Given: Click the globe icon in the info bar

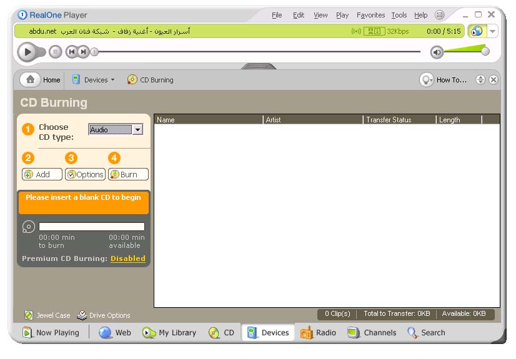Looking at the screenshot, I should (477, 31).
